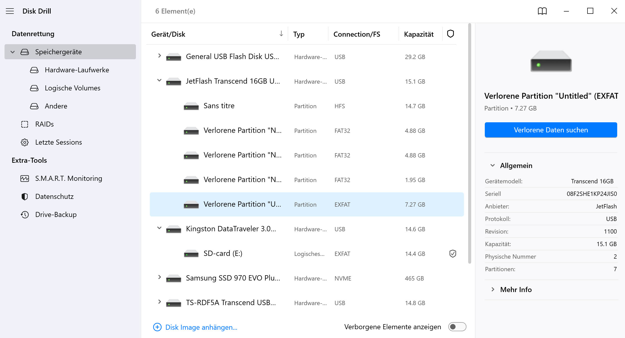Select Verlorene Partition 1.95 GB FAT32 row

307,180
